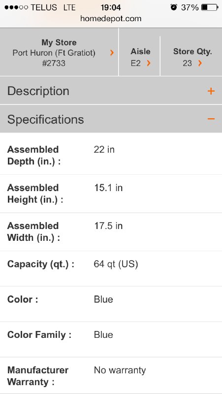Image resolution: width=222 pixels, height=394 pixels.
Task: Tap the signal strength dots
Action: tap(16, 7)
